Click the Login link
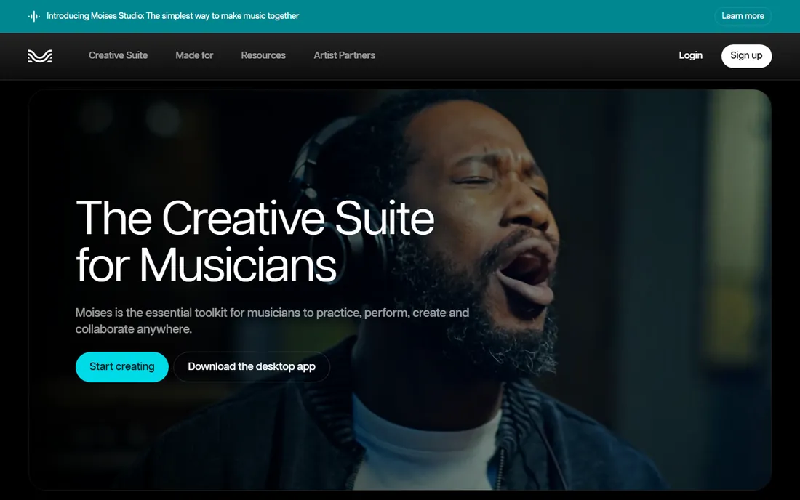This screenshot has width=800, height=500. 690,55
